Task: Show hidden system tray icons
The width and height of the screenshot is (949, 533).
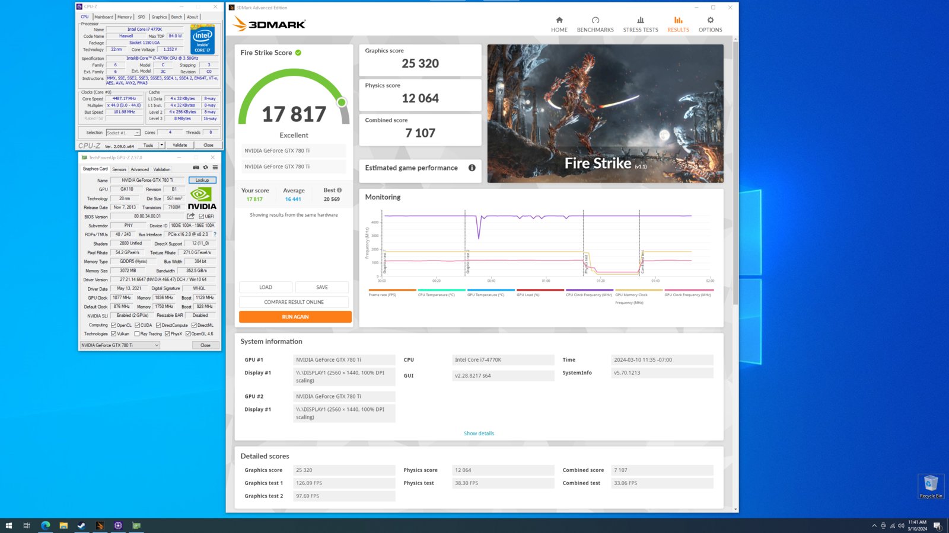Action: click(x=874, y=525)
